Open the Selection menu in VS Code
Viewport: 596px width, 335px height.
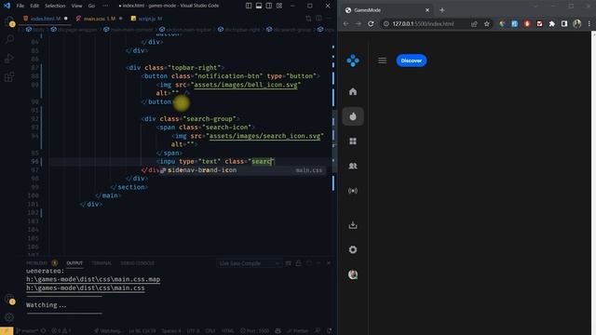pos(55,6)
